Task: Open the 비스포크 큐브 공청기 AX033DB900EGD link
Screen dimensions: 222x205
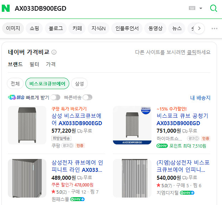Action: 182,119
